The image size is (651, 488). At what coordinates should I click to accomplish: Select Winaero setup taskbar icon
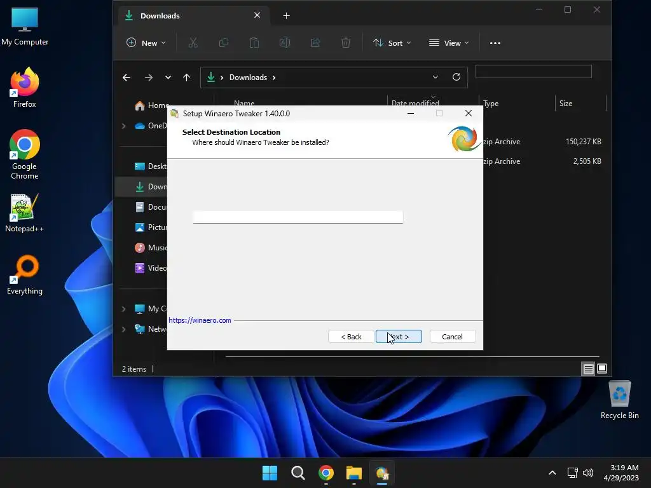382,473
